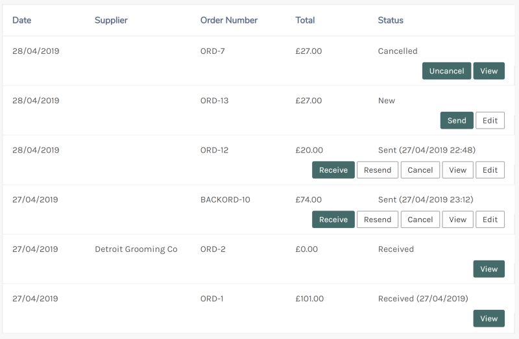View the cancelled ORD-7 order

[489, 71]
